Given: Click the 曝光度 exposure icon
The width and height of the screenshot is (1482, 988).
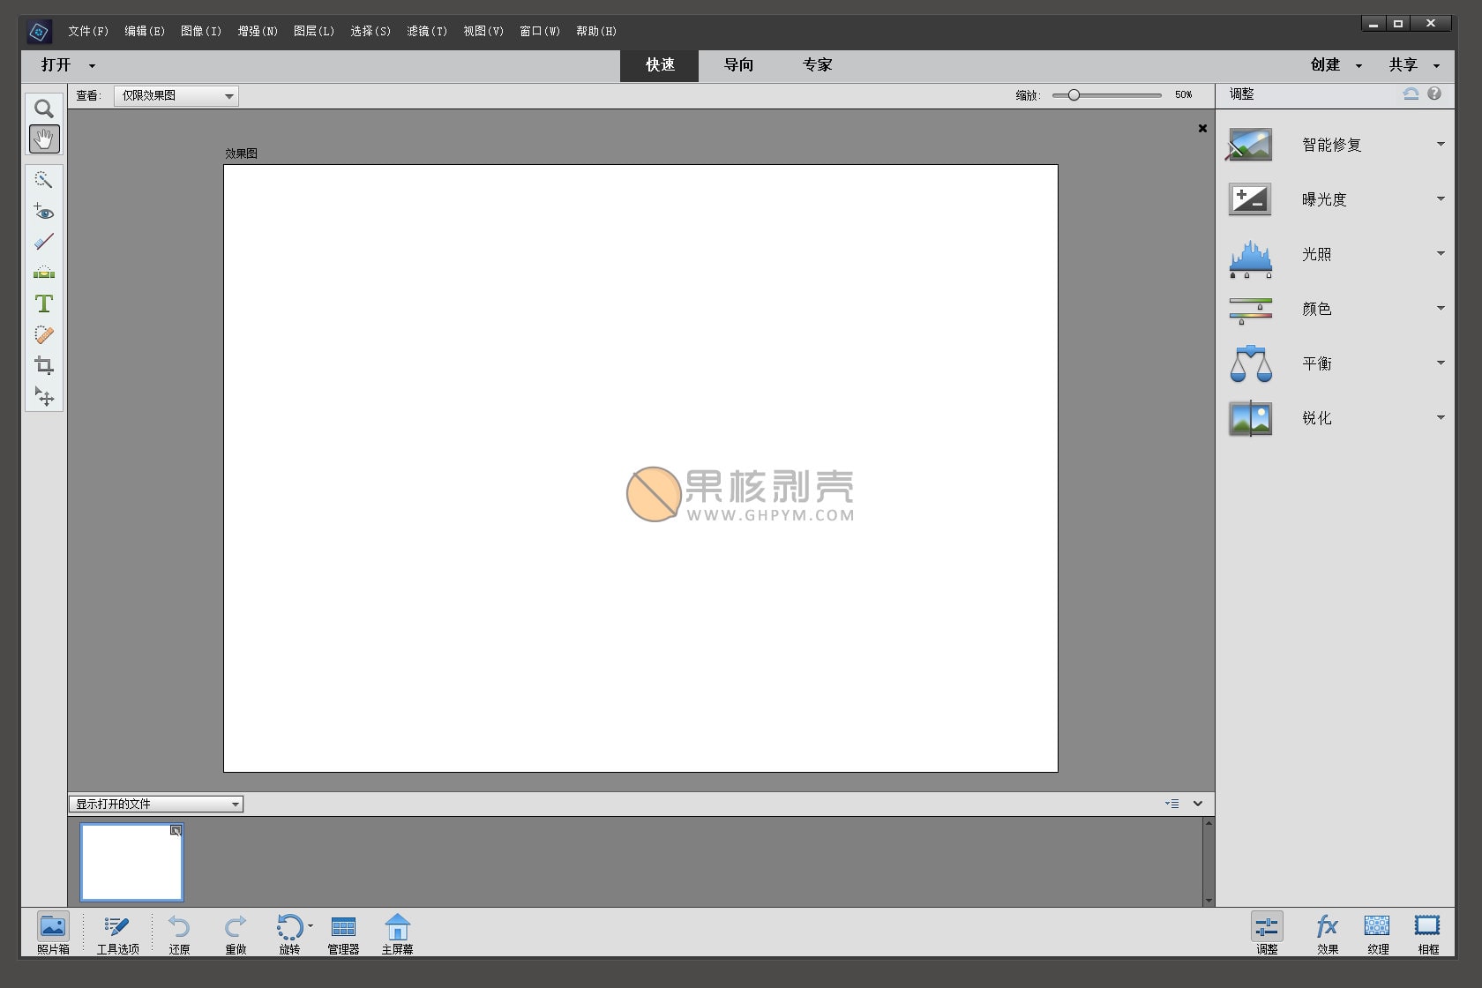Looking at the screenshot, I should coord(1250,199).
